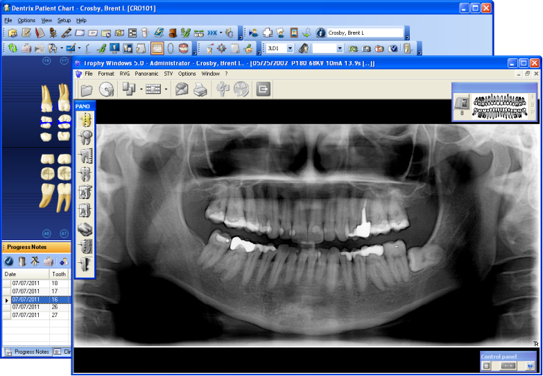Toggle the highlighted chart view button in Dentrix toolbar
This screenshot has width=543, height=376.
(157, 49)
